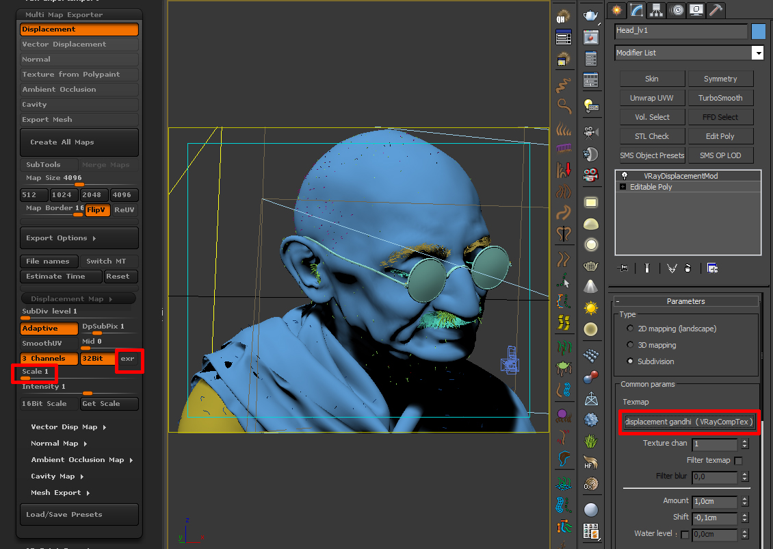Expand Vector Disp Map section
The width and height of the screenshot is (773, 549).
pos(68,427)
